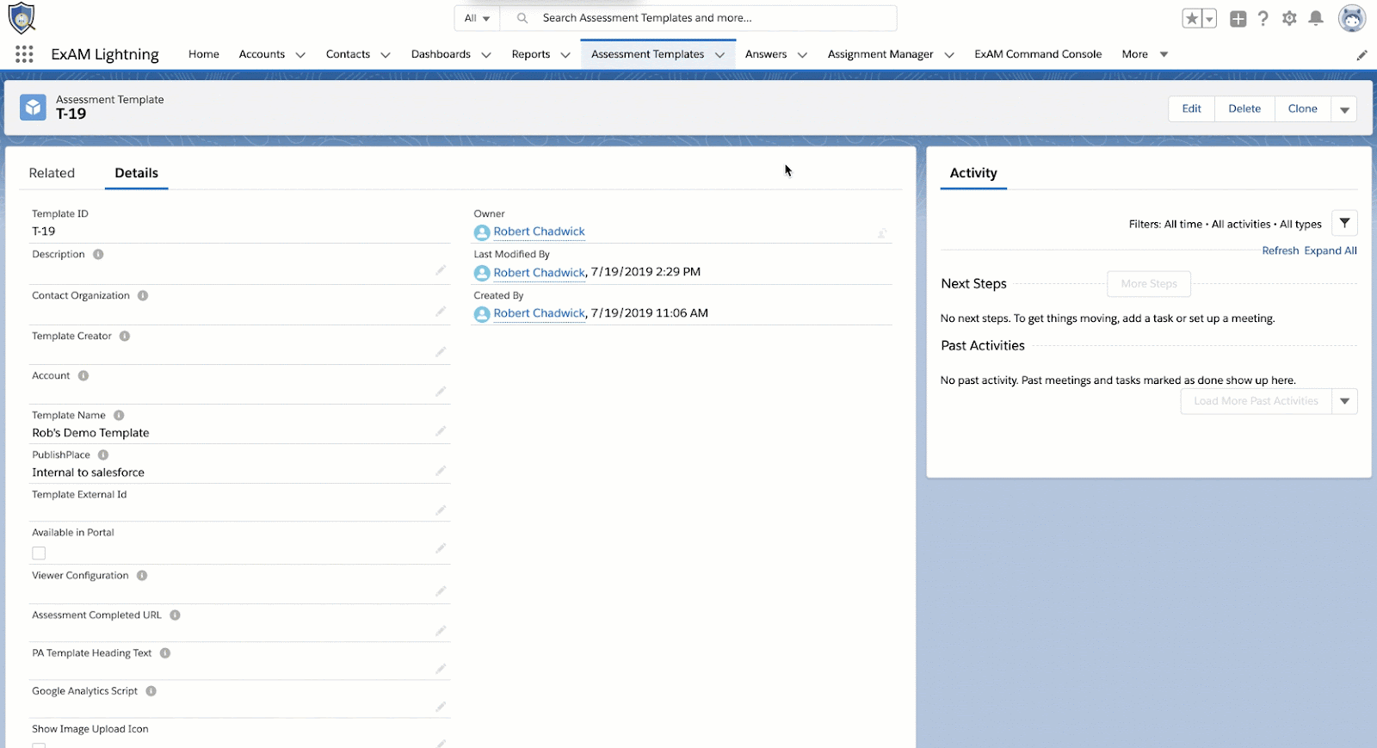The height and width of the screenshot is (748, 1377).
Task: Open the Notifications bell icon
Action: tap(1316, 18)
